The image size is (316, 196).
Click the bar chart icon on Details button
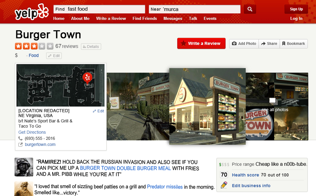tap(84, 47)
